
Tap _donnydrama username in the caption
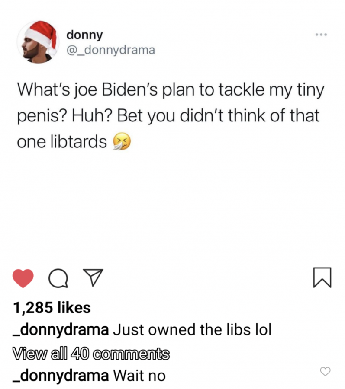point(61,330)
